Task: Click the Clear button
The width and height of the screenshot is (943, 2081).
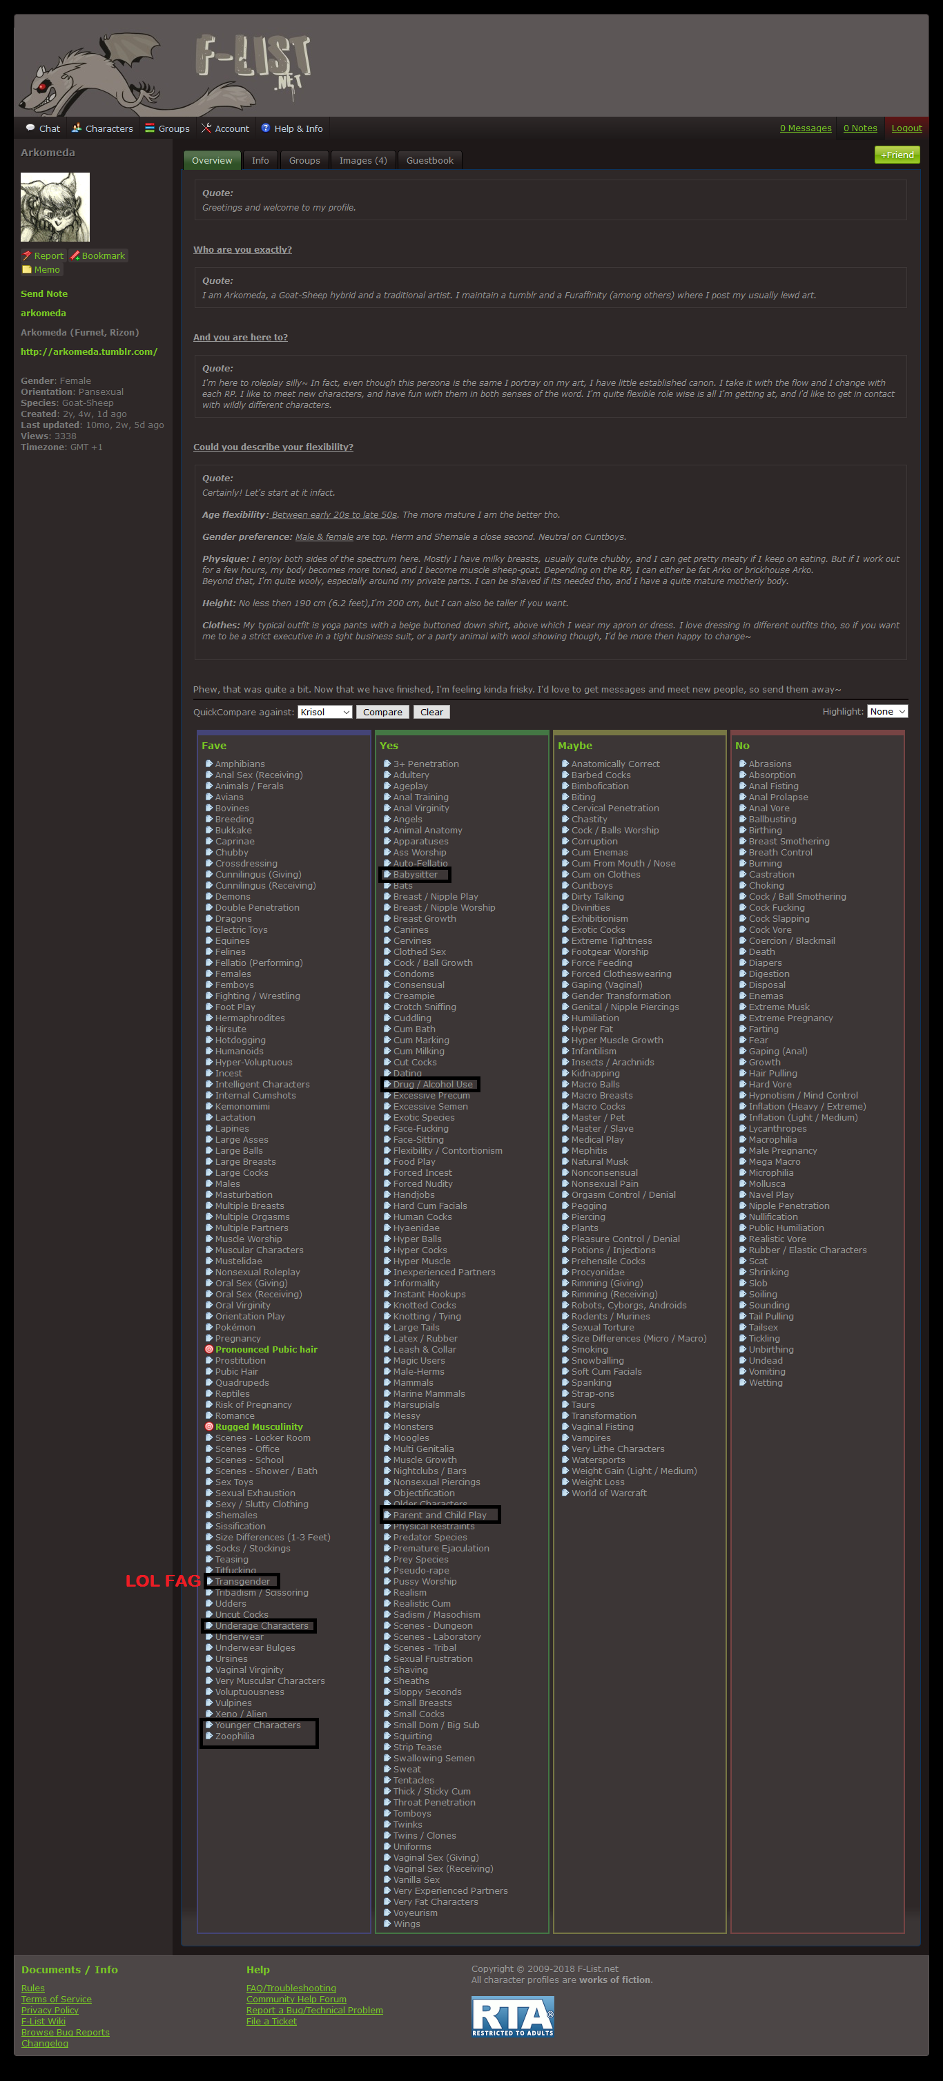Action: (x=431, y=712)
